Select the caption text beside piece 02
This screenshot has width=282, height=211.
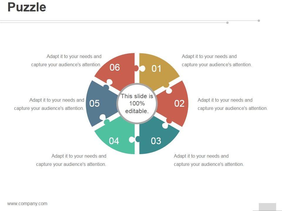tap(232, 104)
